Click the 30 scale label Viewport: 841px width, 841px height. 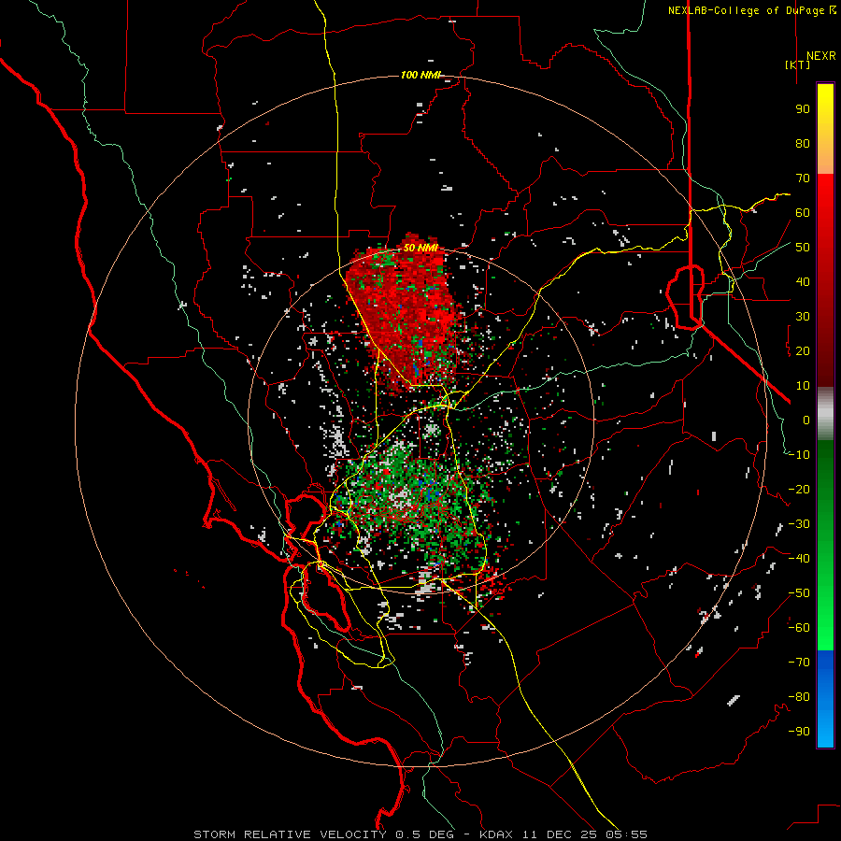(x=803, y=317)
